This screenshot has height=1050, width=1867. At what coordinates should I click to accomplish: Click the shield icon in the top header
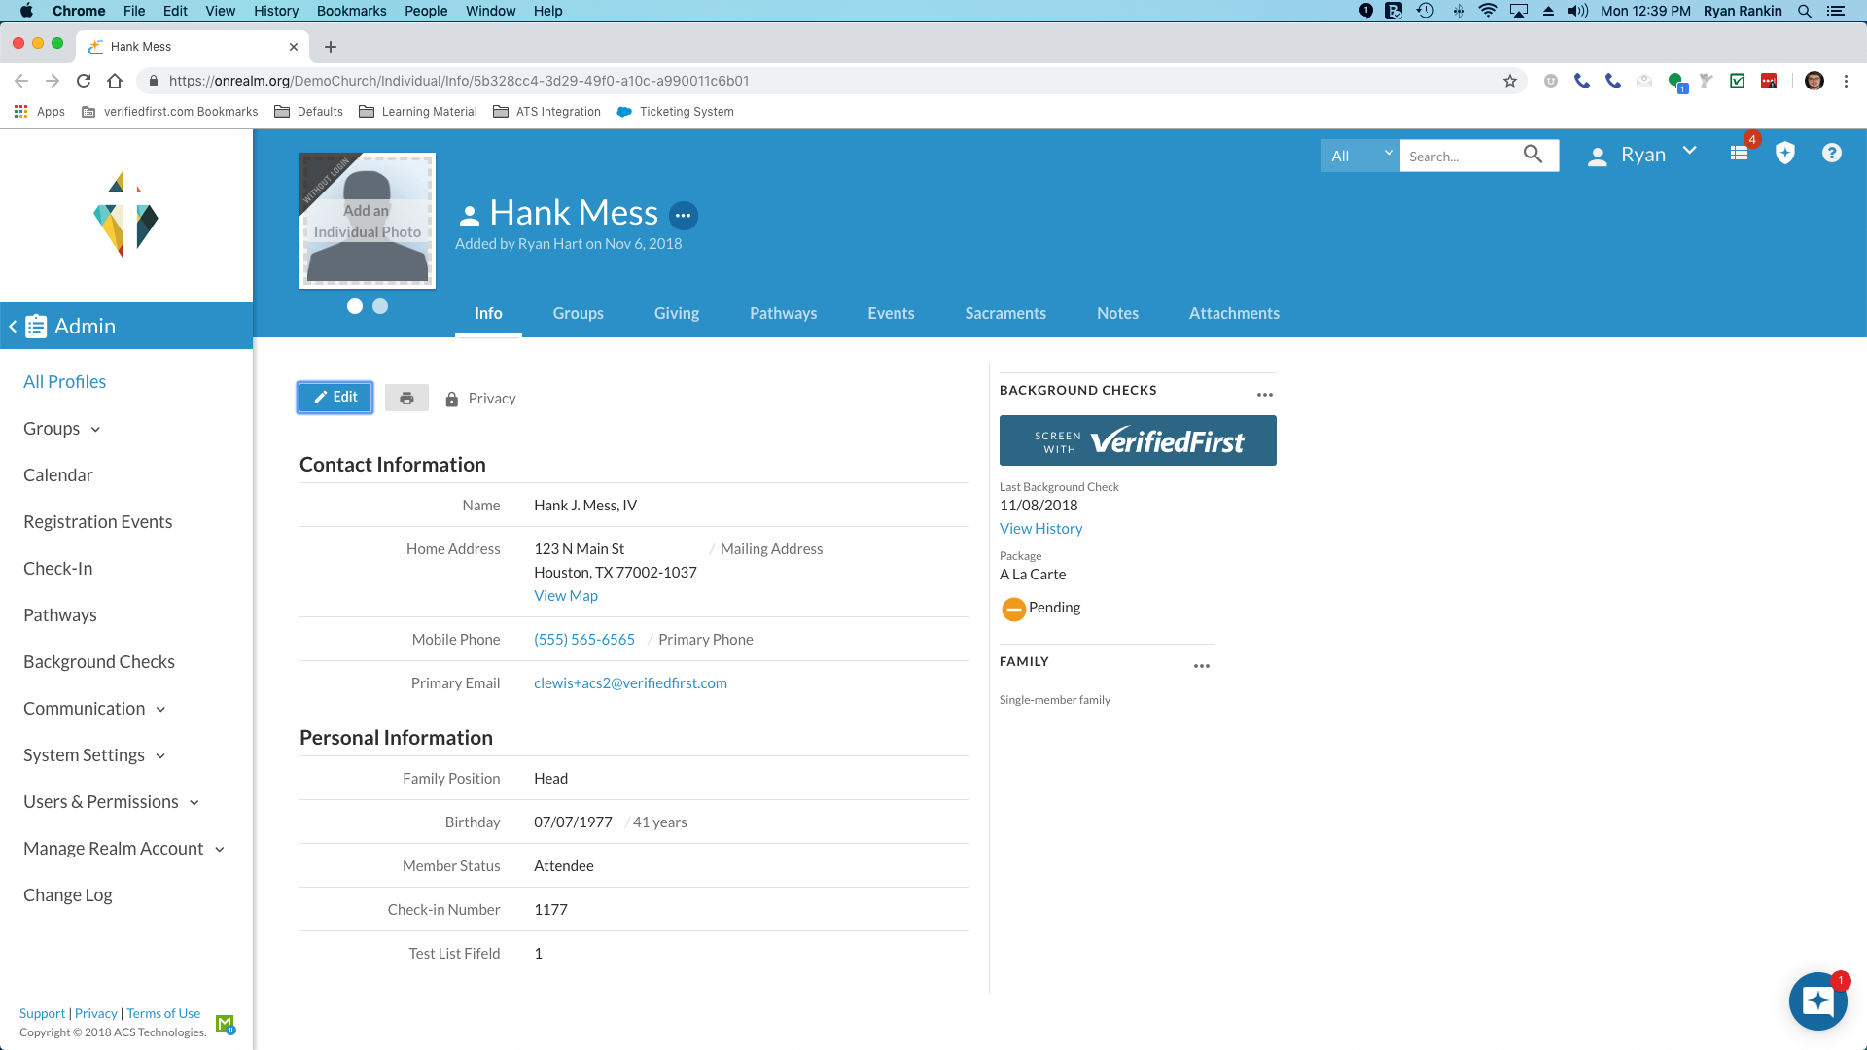(1785, 153)
